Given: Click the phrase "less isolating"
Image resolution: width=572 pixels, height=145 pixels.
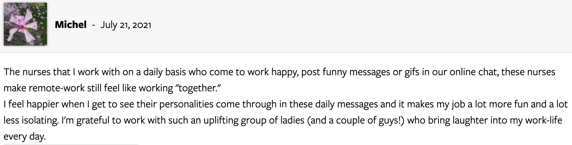Looking at the screenshot, I should (31, 120).
